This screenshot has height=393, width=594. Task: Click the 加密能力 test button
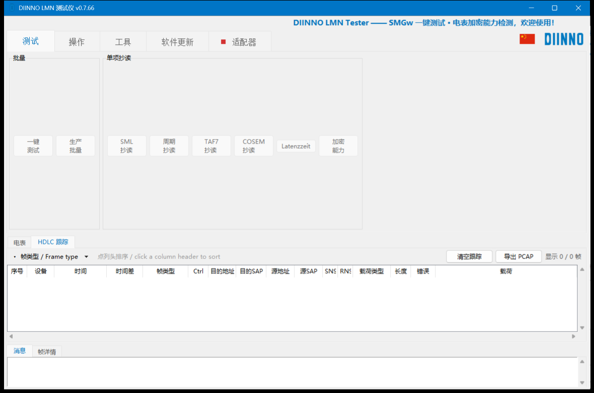coord(338,146)
